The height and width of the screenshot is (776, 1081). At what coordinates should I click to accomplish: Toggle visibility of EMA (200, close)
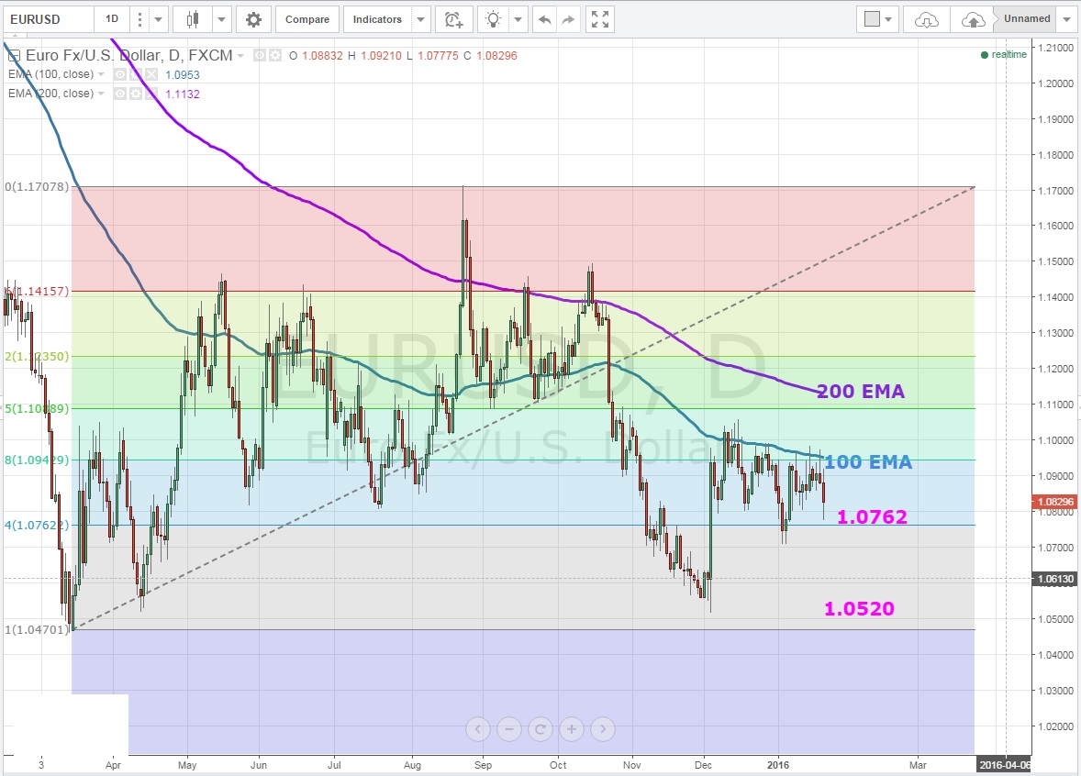(119, 94)
